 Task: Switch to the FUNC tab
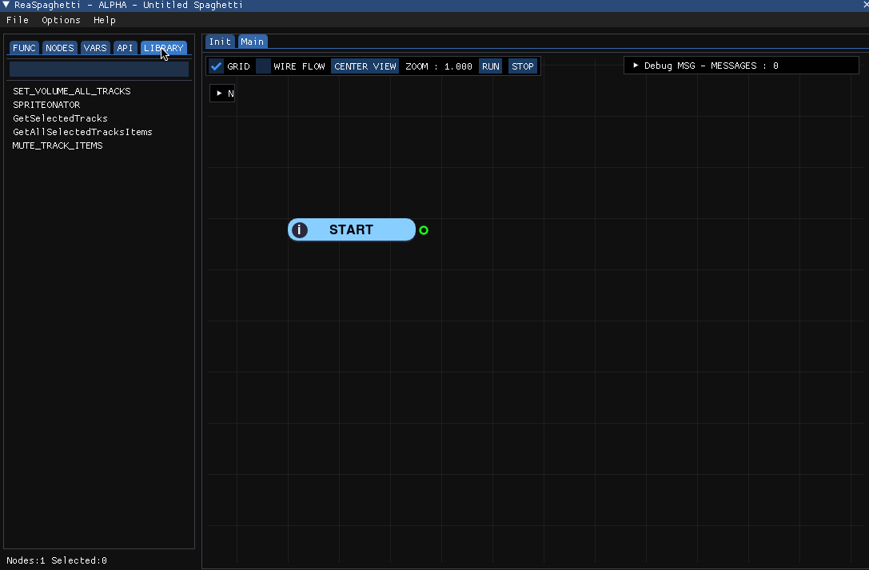[25, 48]
